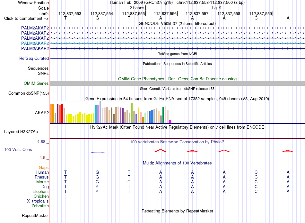The height and width of the screenshot is (223, 305).
Task: Click position label 112,837,557
Action: 197,13
